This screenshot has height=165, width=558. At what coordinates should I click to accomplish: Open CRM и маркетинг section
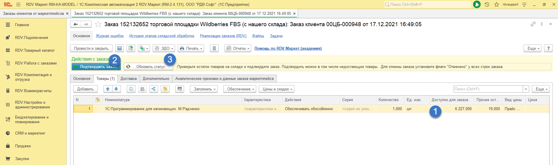click(30, 133)
